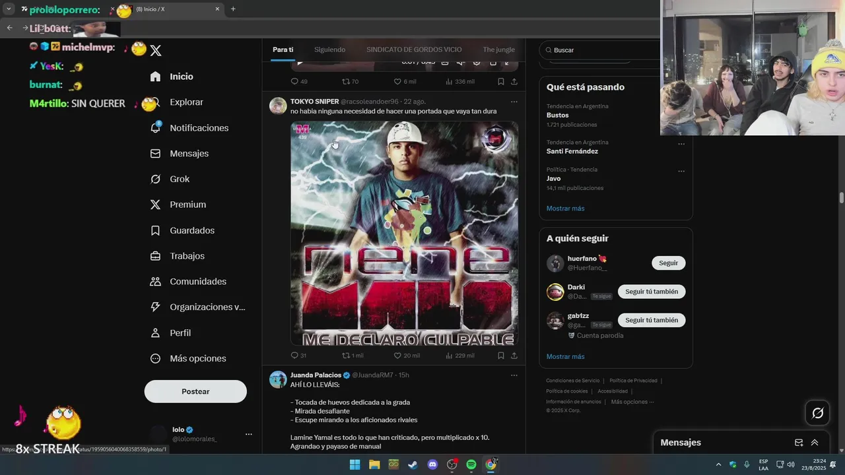Show more trends under Qué está pasando
Screen dimensions: 845x475
tap(565, 208)
